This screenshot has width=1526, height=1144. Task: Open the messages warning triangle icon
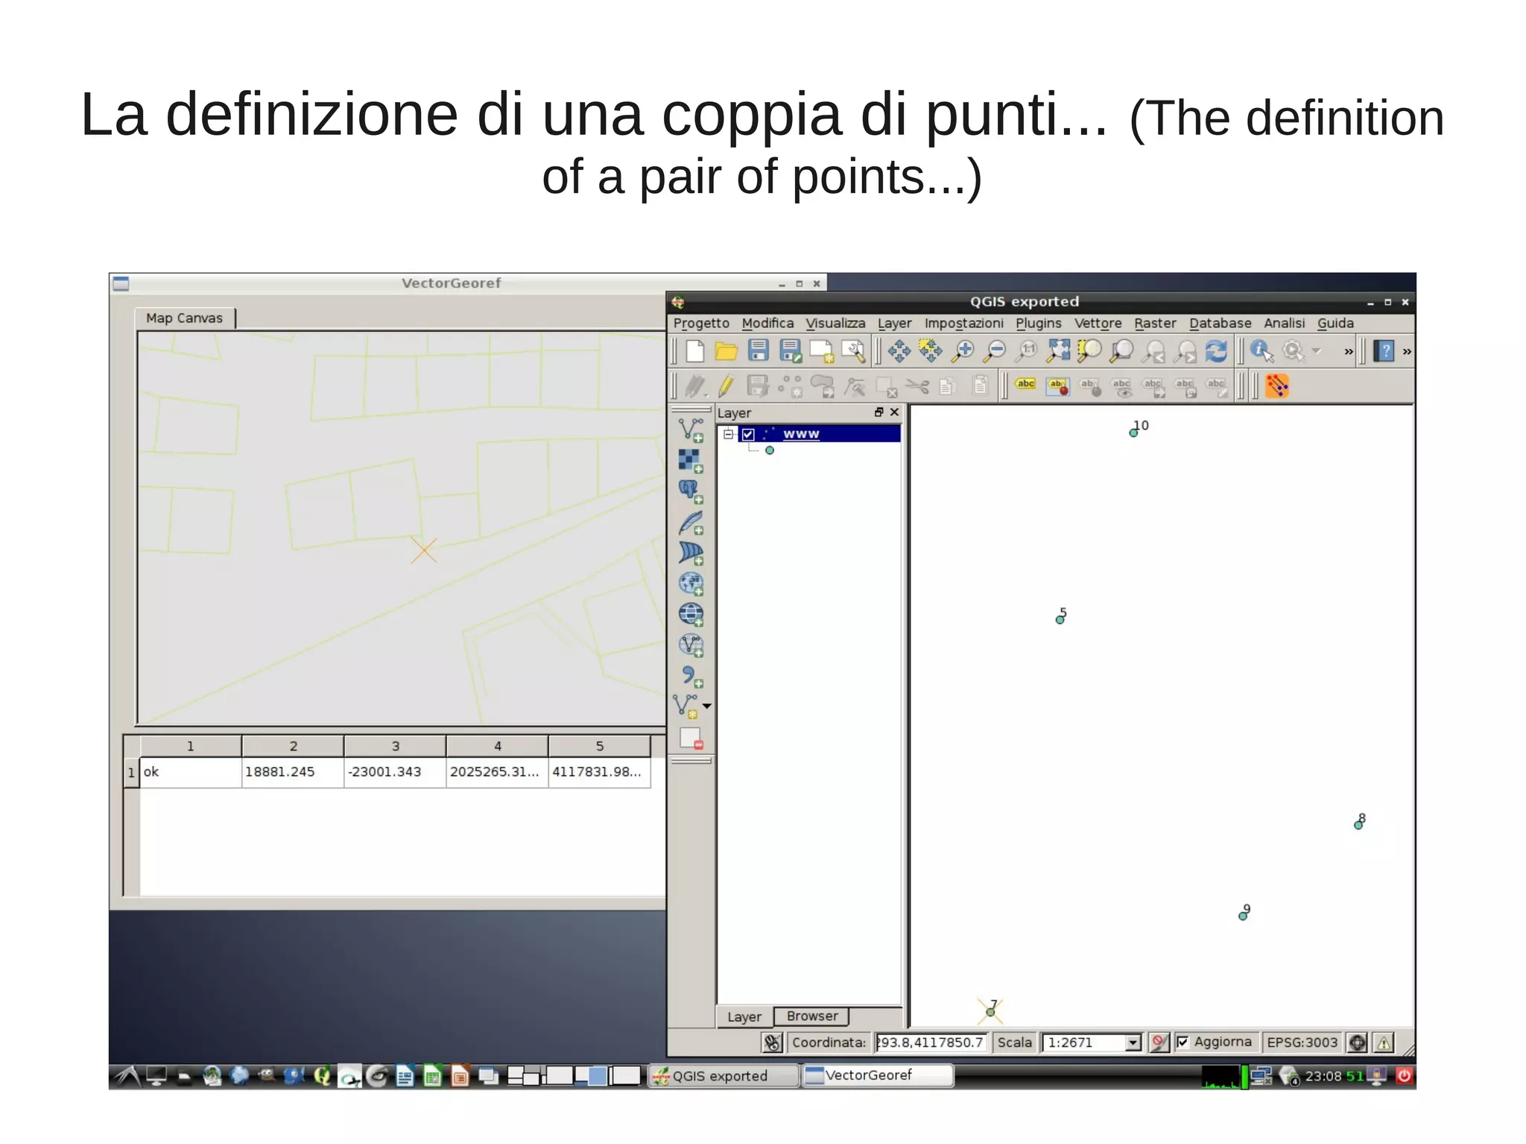pyautogui.click(x=1384, y=1042)
